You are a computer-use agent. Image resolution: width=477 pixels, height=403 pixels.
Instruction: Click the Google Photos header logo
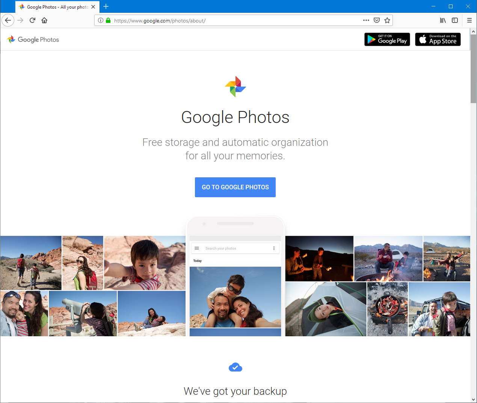pyautogui.click(x=33, y=39)
